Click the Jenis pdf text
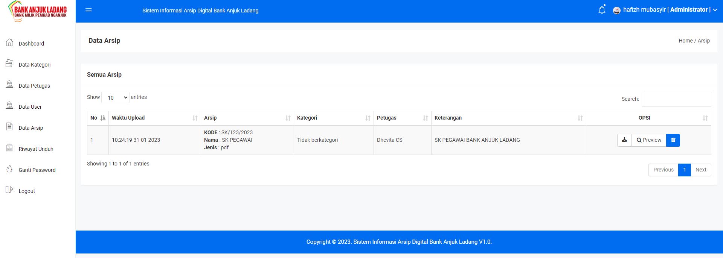Viewport: 723px width, 258px height. 217,147
